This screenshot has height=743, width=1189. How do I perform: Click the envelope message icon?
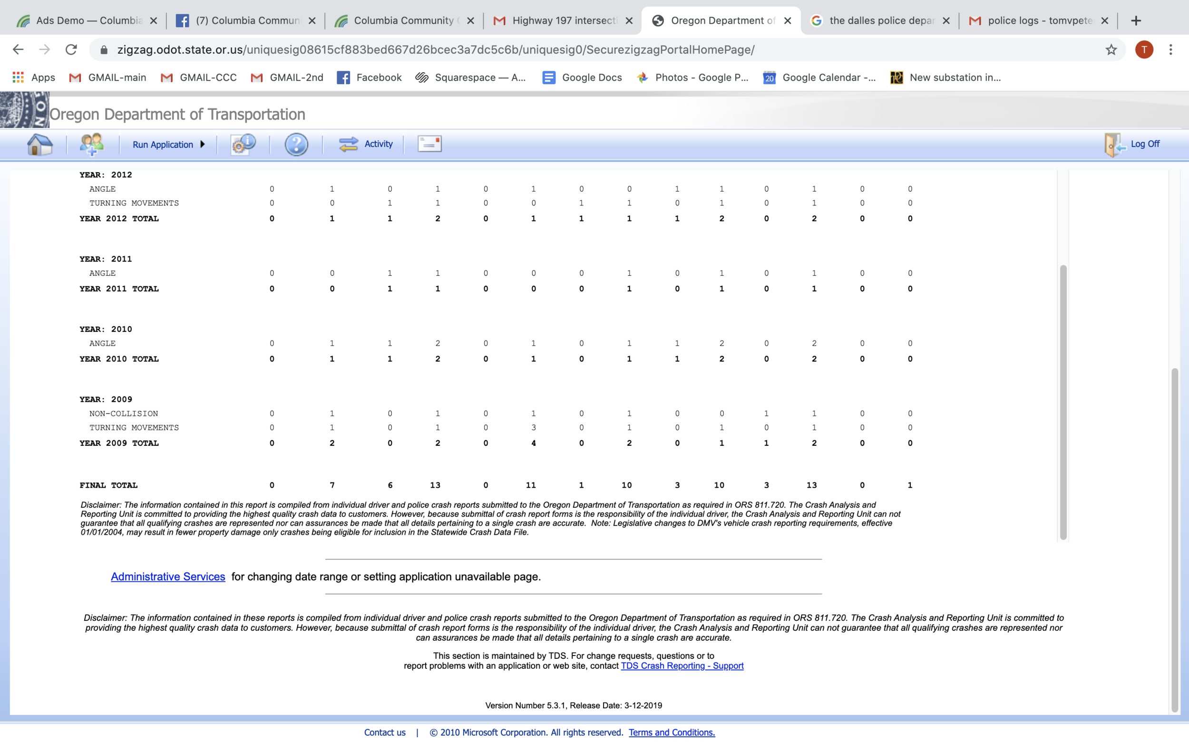click(x=428, y=144)
